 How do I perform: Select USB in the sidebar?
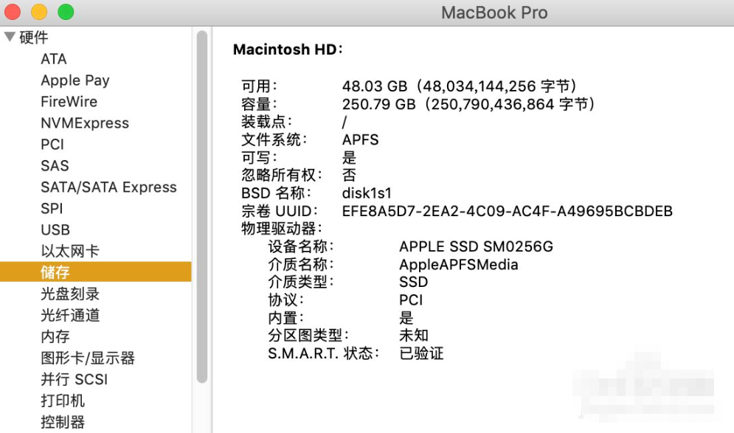coord(55,230)
